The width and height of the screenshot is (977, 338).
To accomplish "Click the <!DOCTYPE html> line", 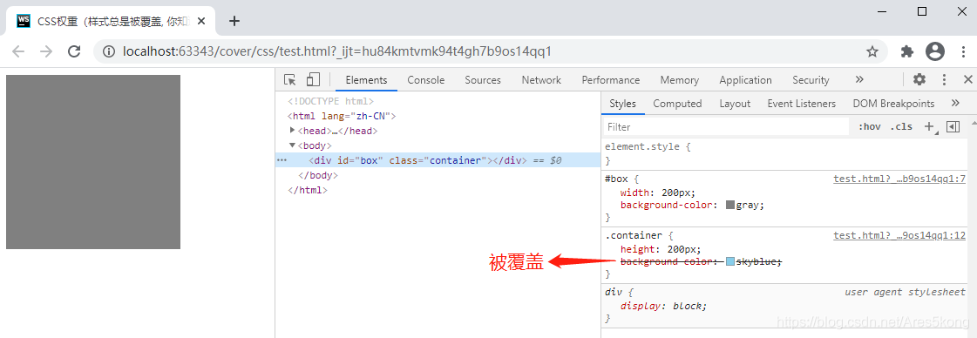I will coord(330,101).
